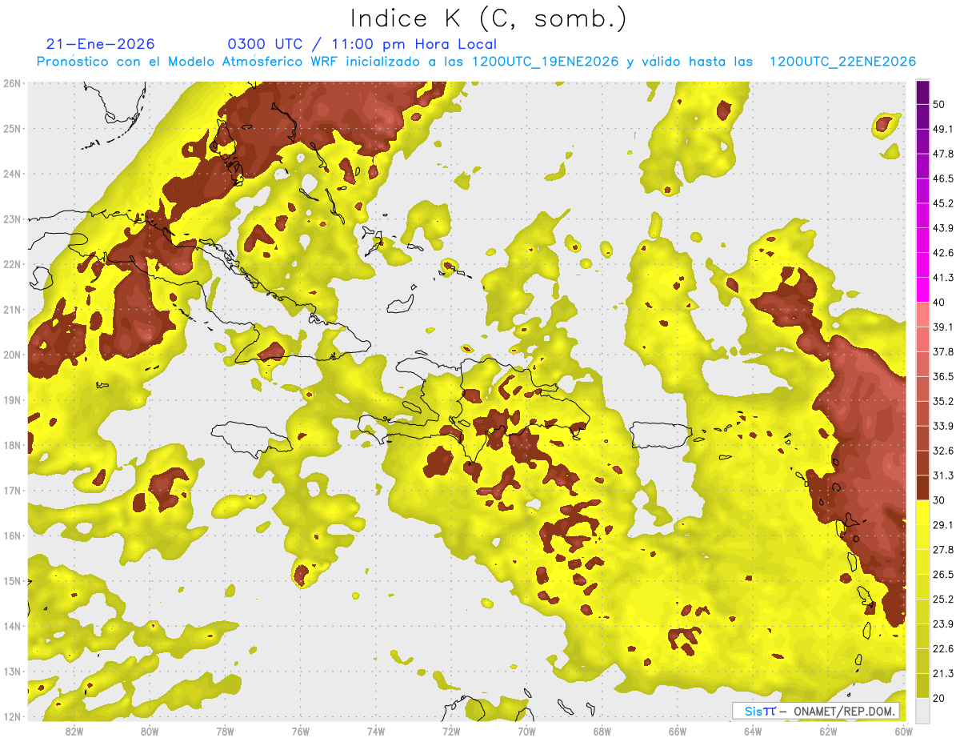
Task: Click the legend value "49.1"
Action: [942, 129]
